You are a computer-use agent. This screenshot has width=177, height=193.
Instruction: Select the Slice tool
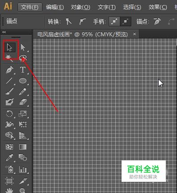pos(23,180)
